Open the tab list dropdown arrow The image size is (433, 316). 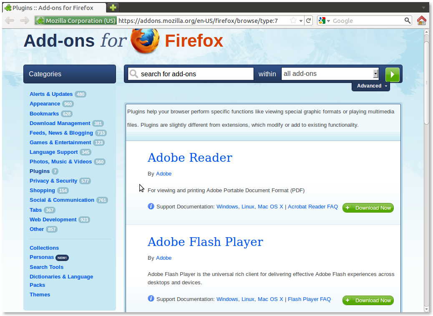423,8
